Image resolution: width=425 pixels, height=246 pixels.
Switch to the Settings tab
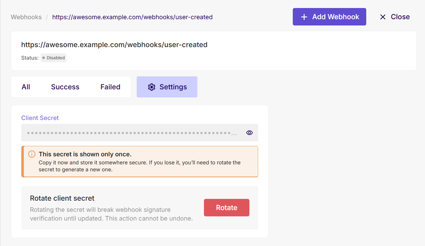click(167, 87)
